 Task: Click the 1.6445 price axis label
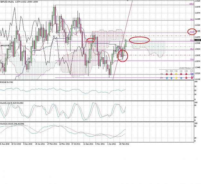click(197, 19)
